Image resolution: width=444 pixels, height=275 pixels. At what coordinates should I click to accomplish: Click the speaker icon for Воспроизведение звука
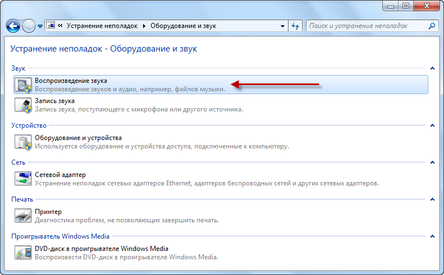22,85
